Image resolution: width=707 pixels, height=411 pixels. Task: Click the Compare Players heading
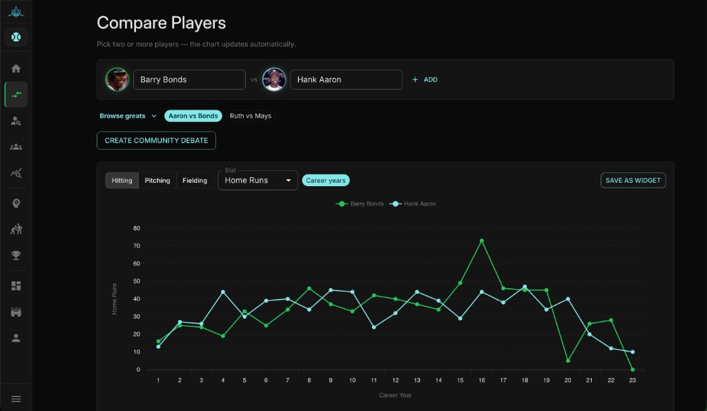point(162,23)
